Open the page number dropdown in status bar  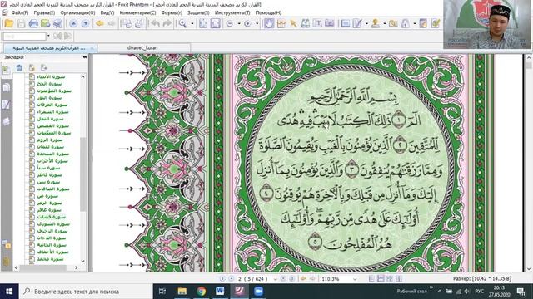[x=276, y=279]
